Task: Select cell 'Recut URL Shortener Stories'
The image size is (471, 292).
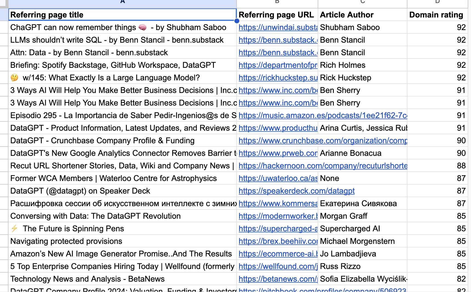Action: click(x=122, y=166)
